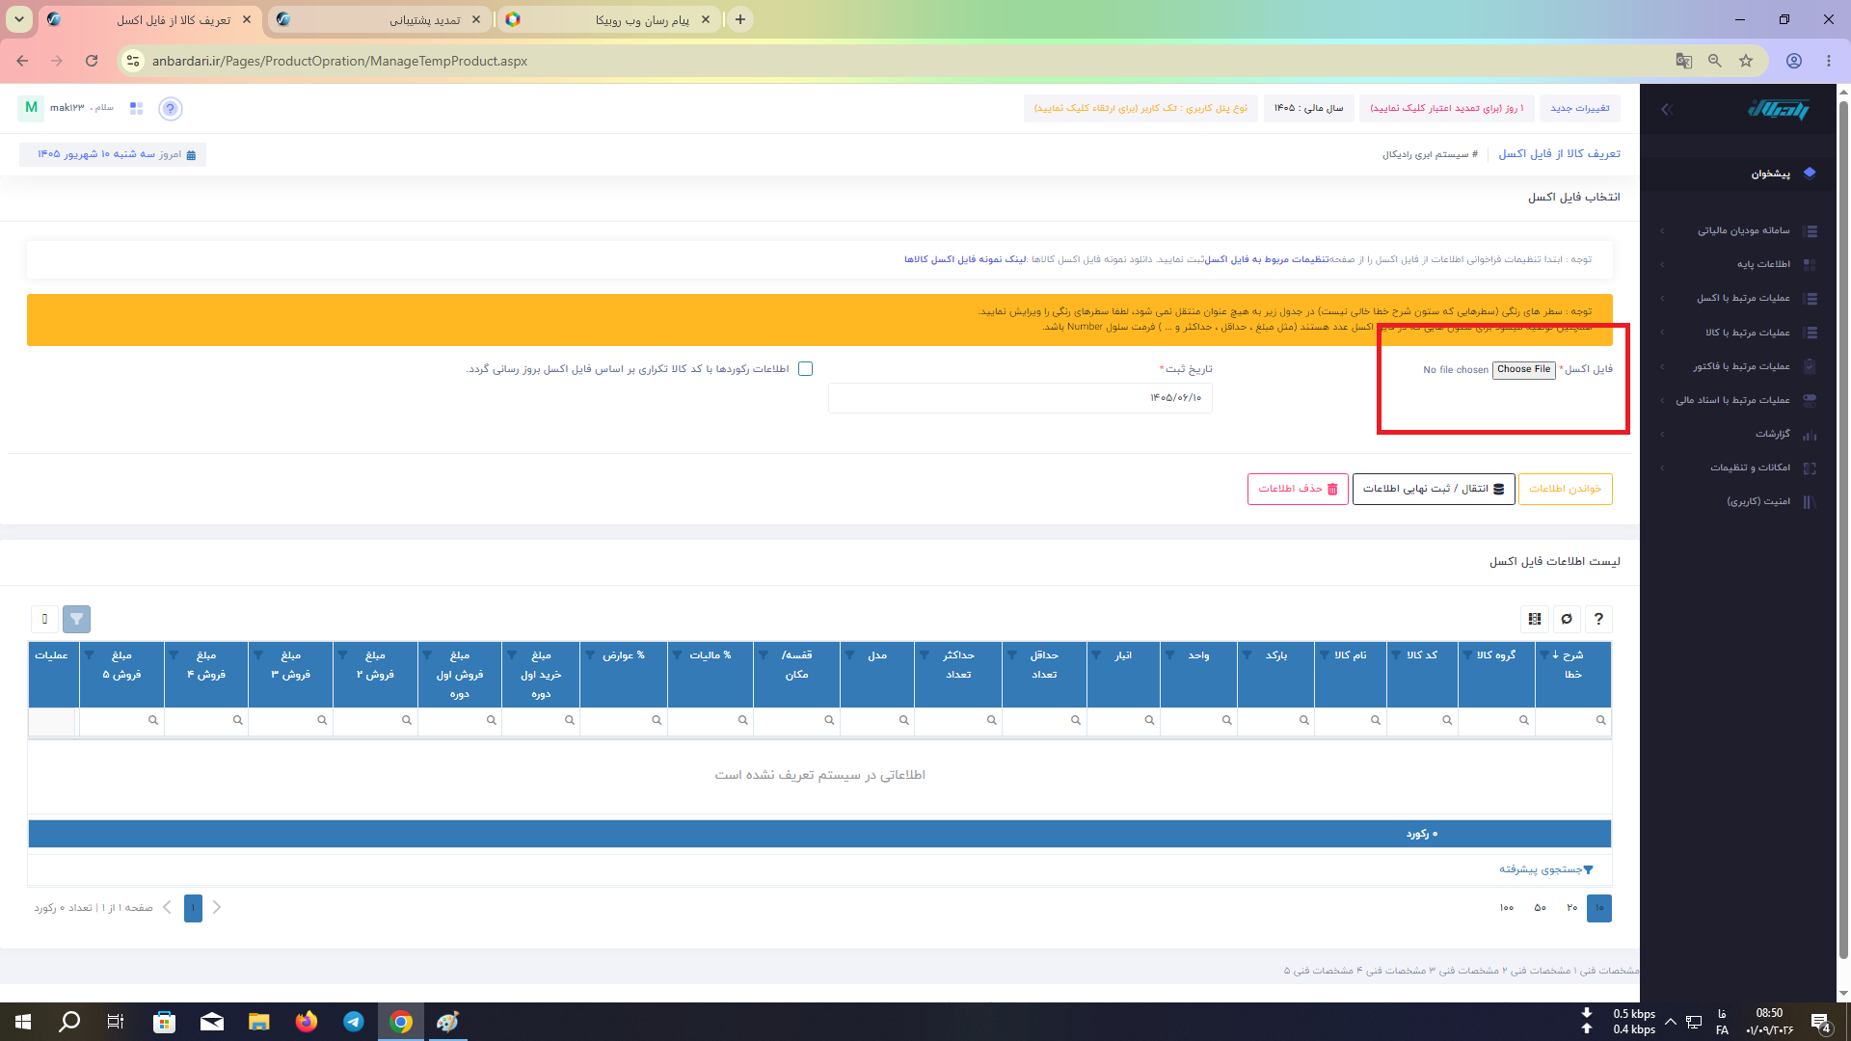Click the Choose File button

pos(1523,370)
